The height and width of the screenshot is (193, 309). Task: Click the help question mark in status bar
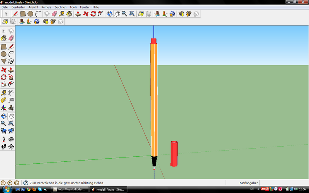click(25, 183)
